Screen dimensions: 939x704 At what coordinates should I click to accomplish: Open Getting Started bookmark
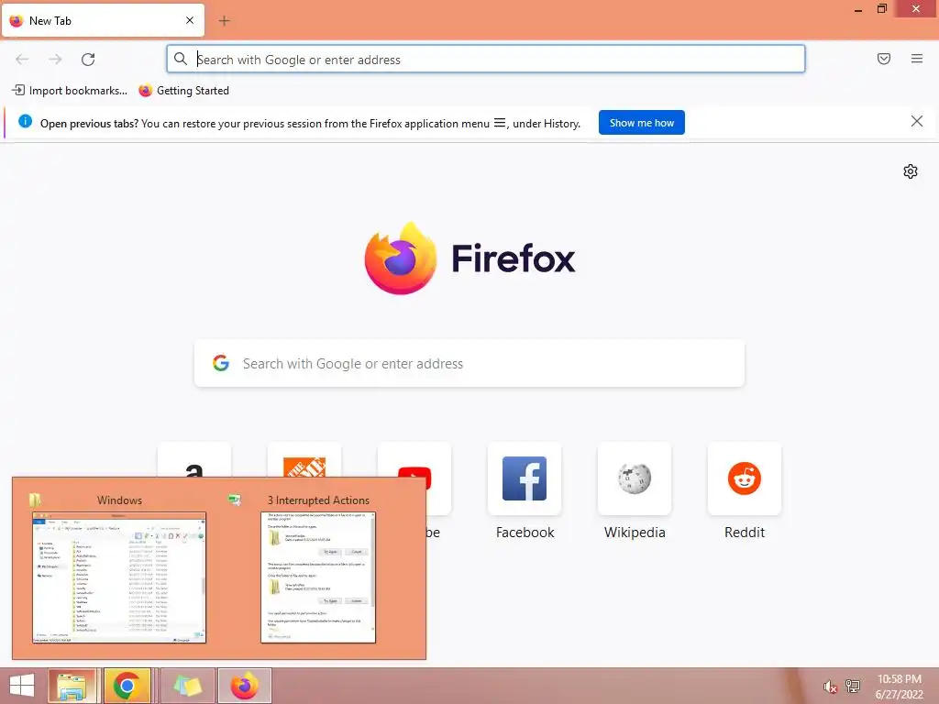pos(183,91)
